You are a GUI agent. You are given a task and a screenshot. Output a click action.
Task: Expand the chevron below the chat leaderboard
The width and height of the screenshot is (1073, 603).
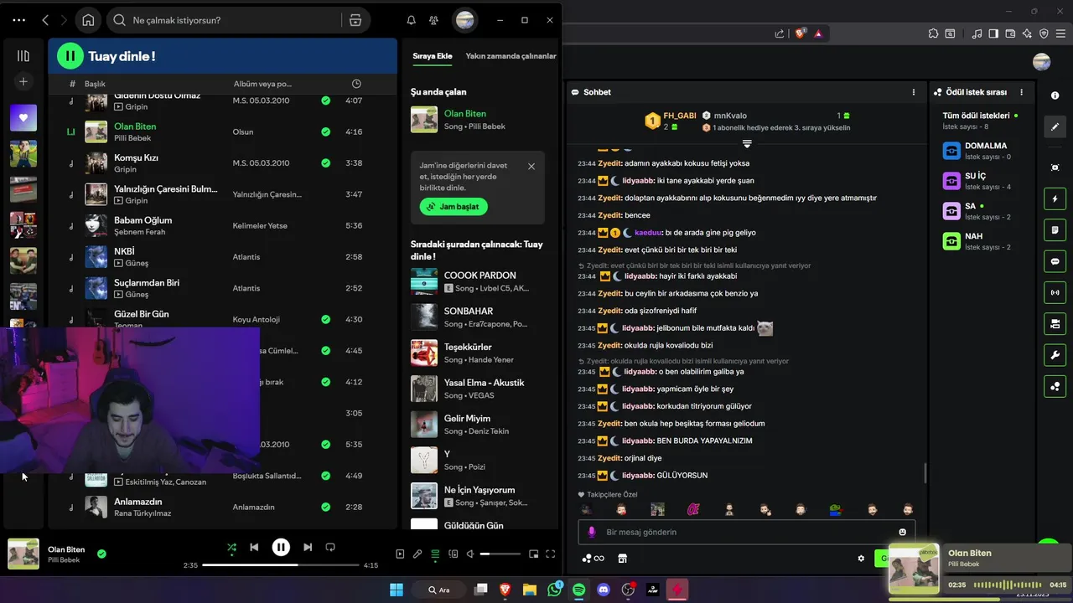(x=747, y=145)
